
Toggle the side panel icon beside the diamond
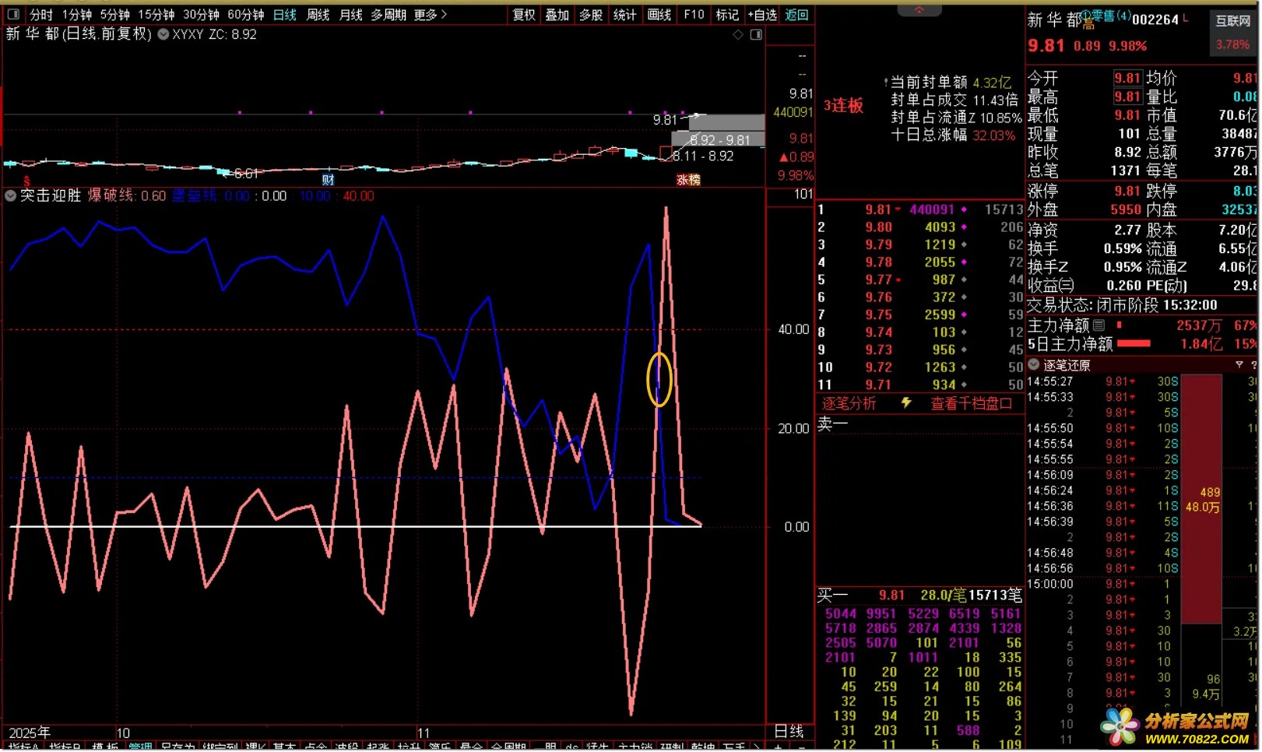coord(756,35)
